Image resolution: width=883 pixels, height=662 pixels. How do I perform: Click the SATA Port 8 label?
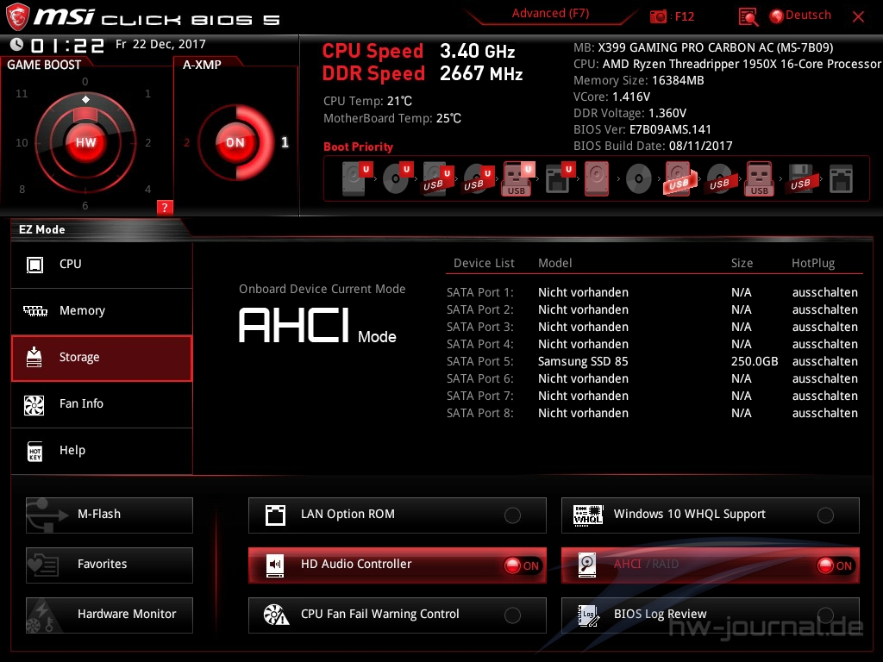point(479,413)
